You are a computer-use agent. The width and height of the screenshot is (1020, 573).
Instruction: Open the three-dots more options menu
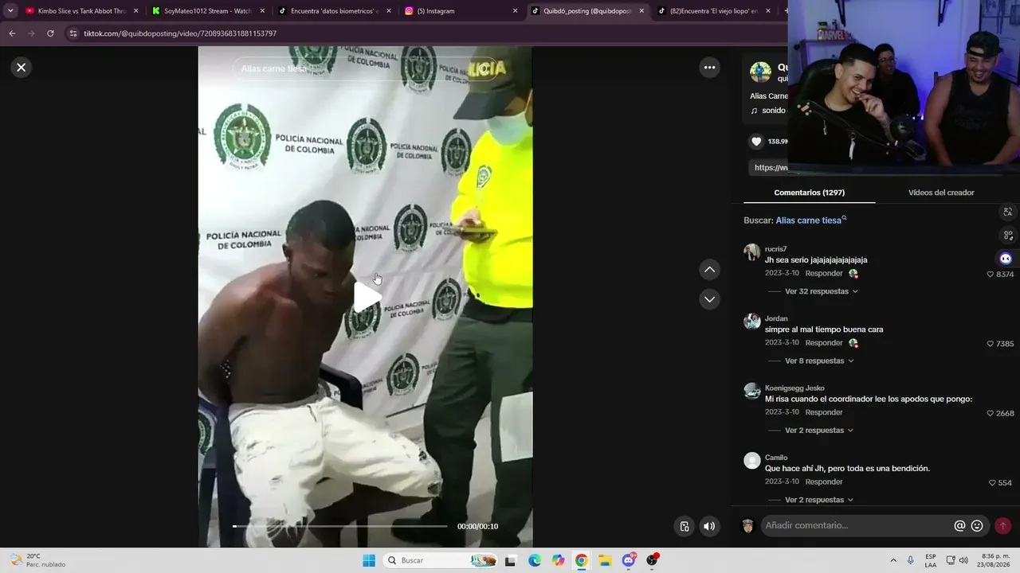pyautogui.click(x=709, y=68)
